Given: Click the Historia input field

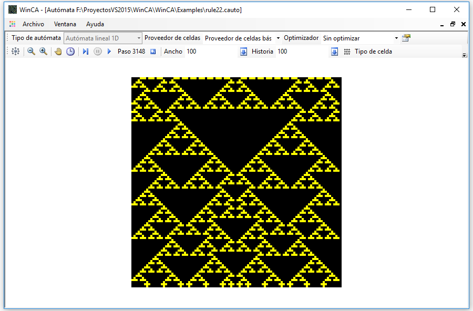Looking at the screenshot, I should click(x=302, y=51).
